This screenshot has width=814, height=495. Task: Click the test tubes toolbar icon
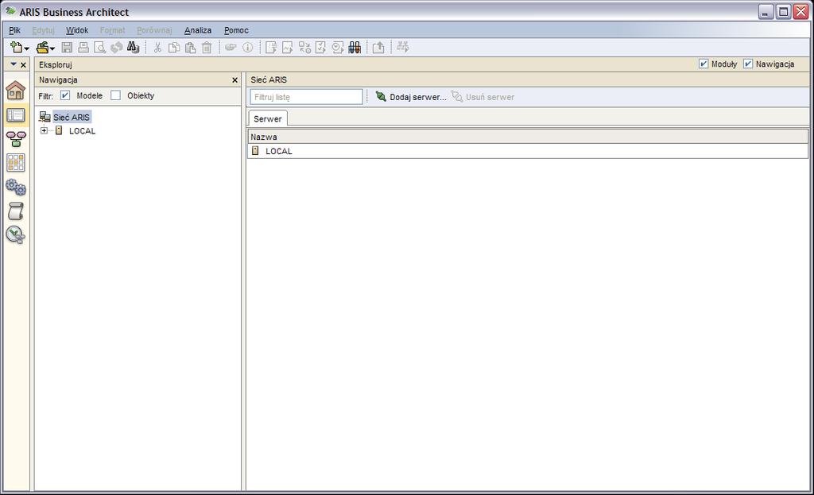pyautogui.click(x=355, y=48)
